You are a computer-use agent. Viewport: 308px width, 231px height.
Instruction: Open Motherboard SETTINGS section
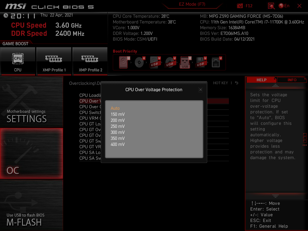(x=31, y=102)
